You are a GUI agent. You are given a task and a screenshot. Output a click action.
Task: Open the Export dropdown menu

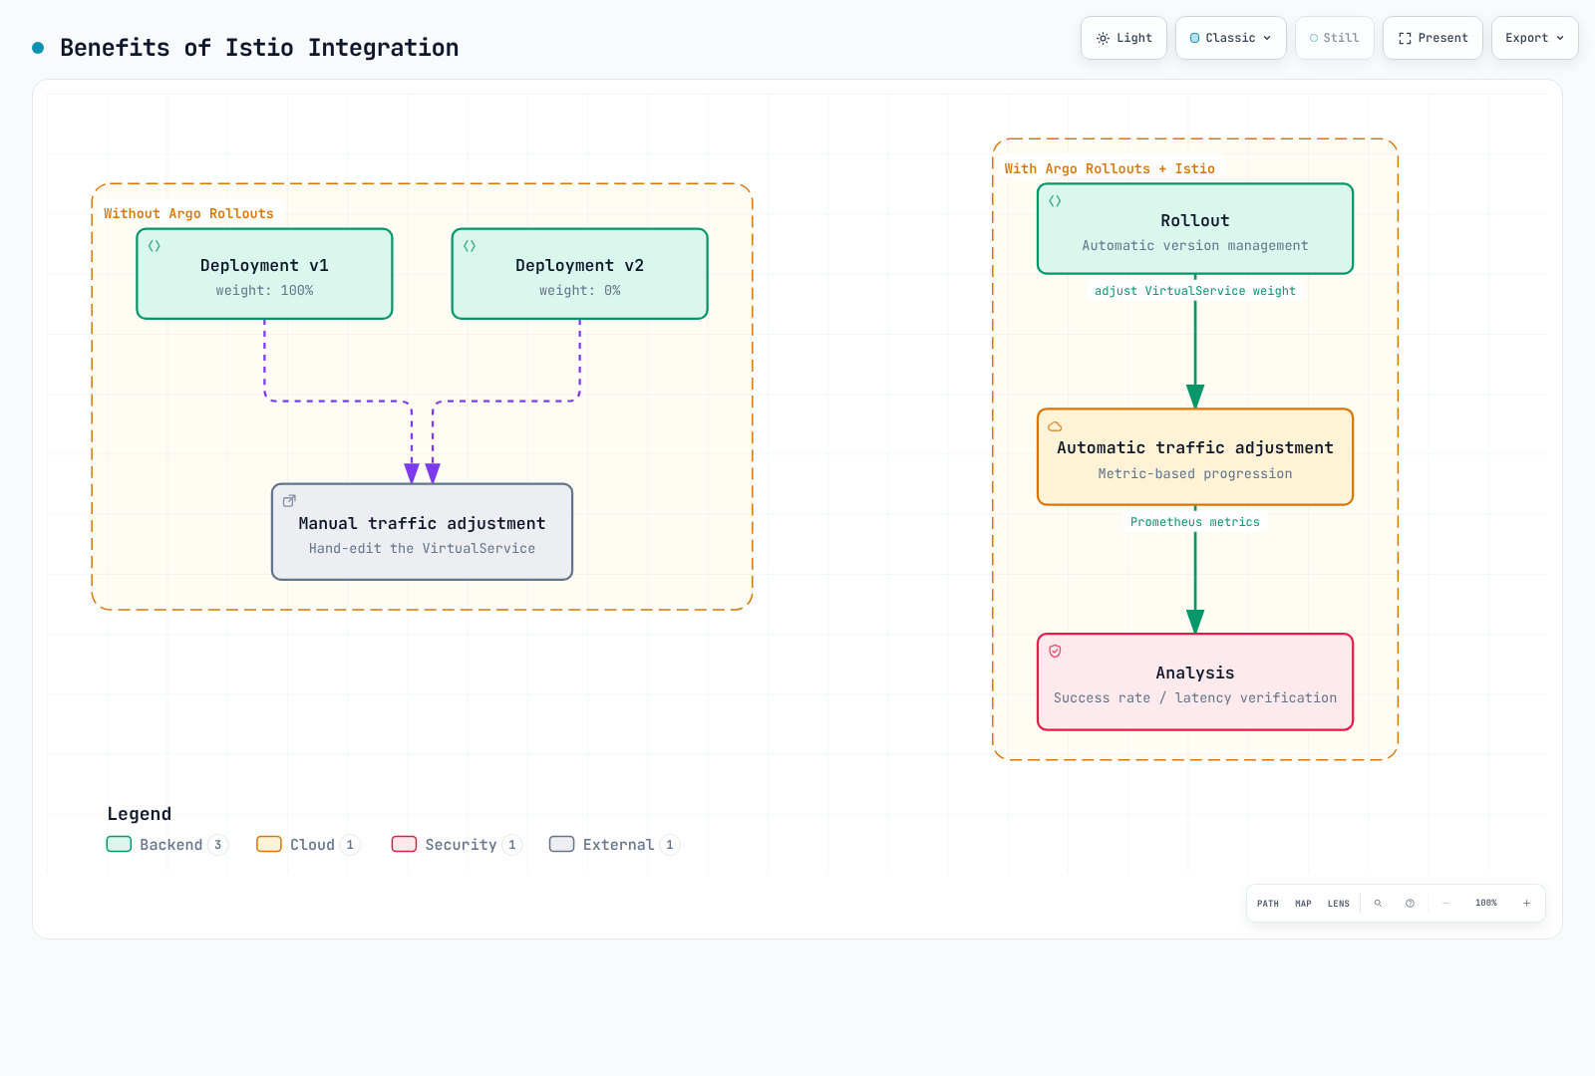[1534, 38]
